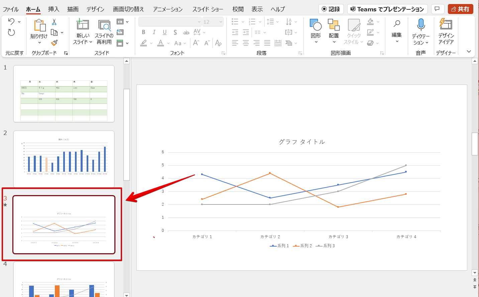Click the Cut scissors icon
Screen dimensions: 479x297
tap(54, 22)
